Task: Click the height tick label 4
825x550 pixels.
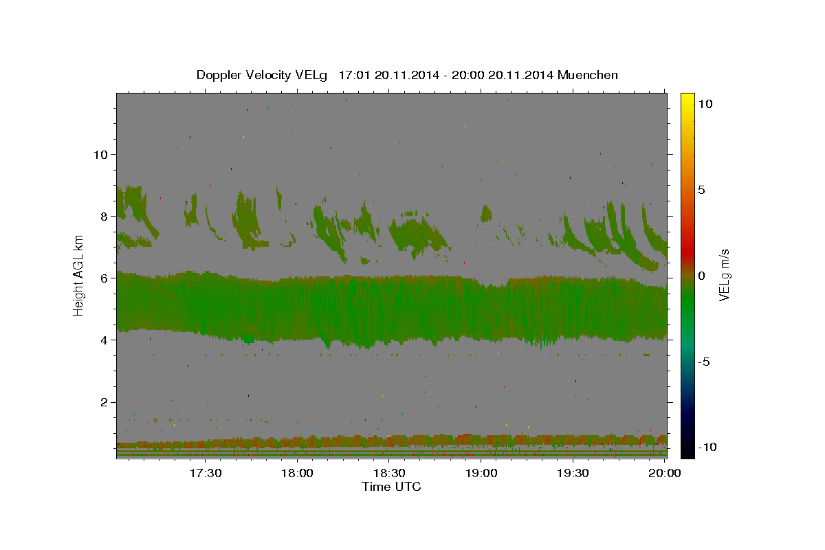Action: 104,340
